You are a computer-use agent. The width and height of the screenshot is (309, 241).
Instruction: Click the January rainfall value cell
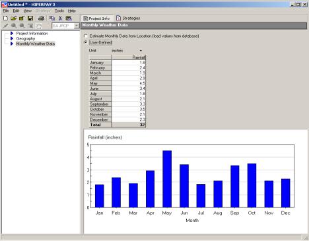coord(129,63)
